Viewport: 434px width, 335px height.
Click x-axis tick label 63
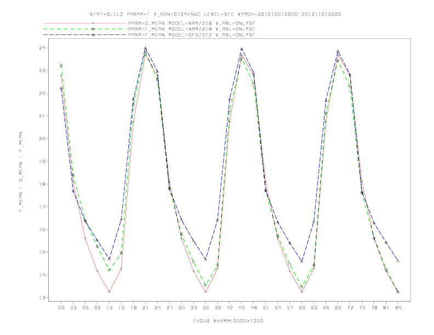point(314,308)
